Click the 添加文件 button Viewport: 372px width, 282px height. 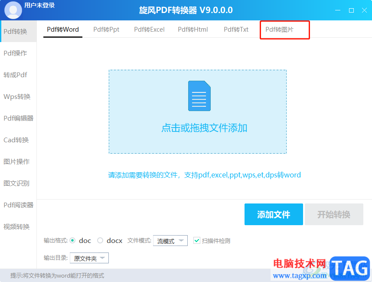tap(274, 214)
